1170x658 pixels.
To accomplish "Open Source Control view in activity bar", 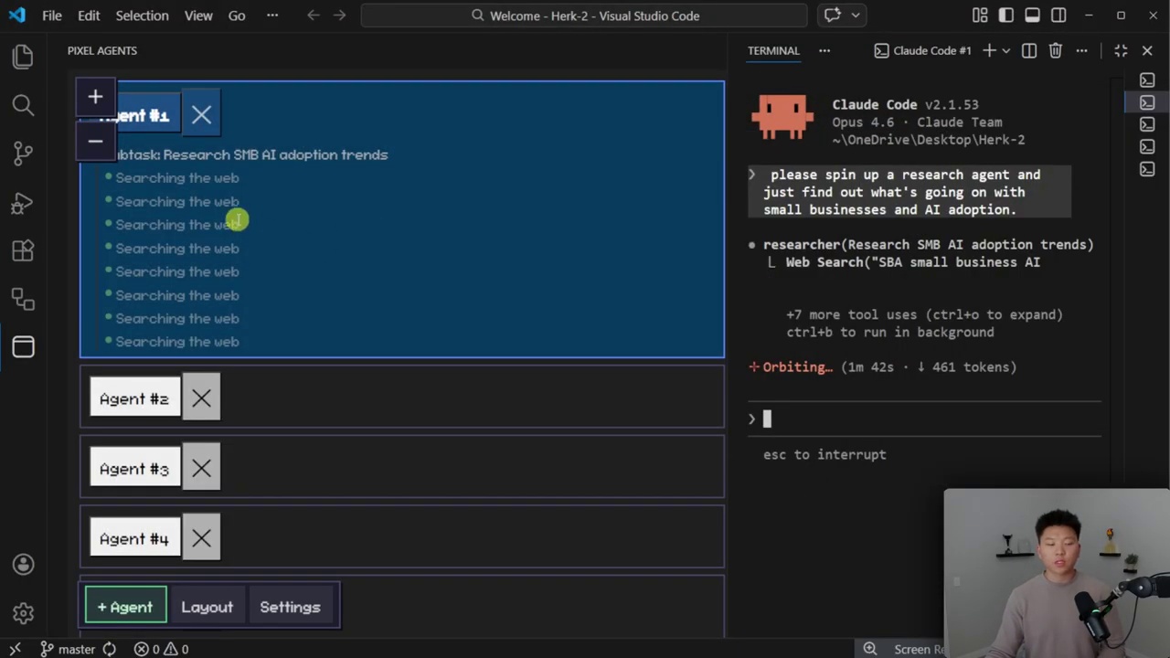I will 23,153.
